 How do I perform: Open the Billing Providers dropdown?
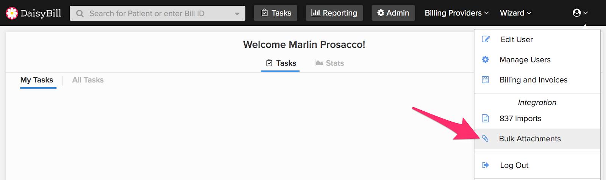457,13
